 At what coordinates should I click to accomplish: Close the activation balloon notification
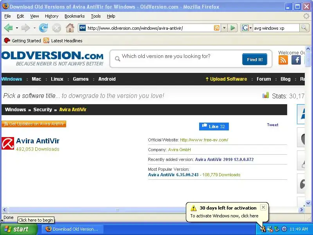[x=263, y=207]
